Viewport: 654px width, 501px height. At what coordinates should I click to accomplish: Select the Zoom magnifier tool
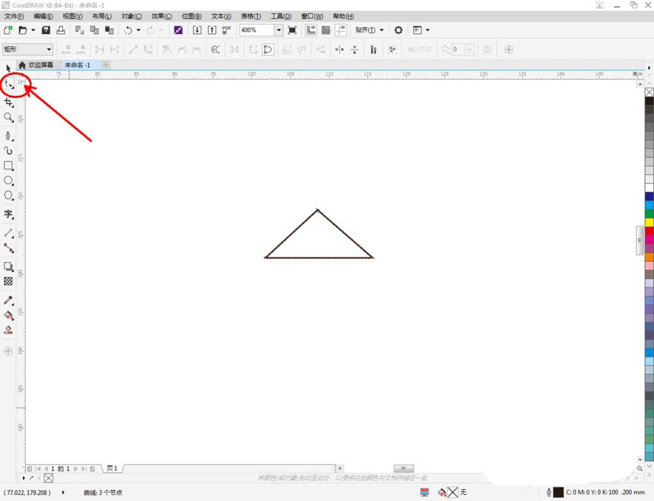9,118
